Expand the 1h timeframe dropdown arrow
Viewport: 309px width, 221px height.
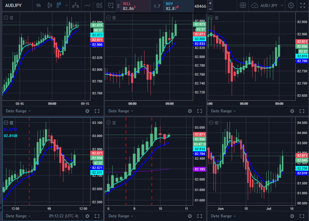[67, 5]
